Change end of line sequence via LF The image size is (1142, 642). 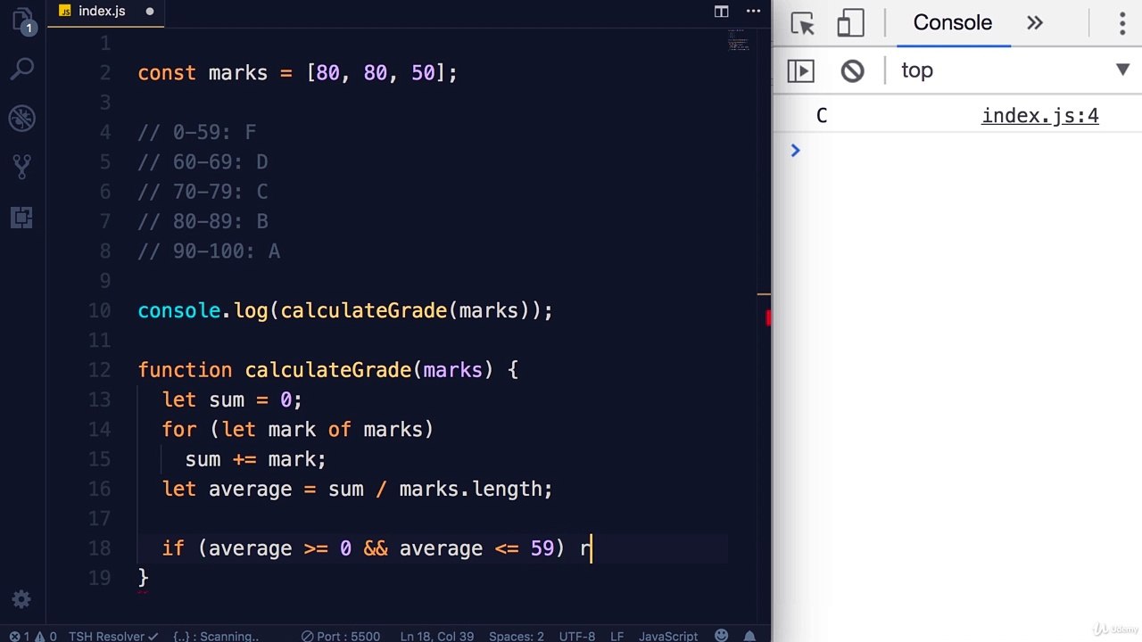[x=617, y=636]
